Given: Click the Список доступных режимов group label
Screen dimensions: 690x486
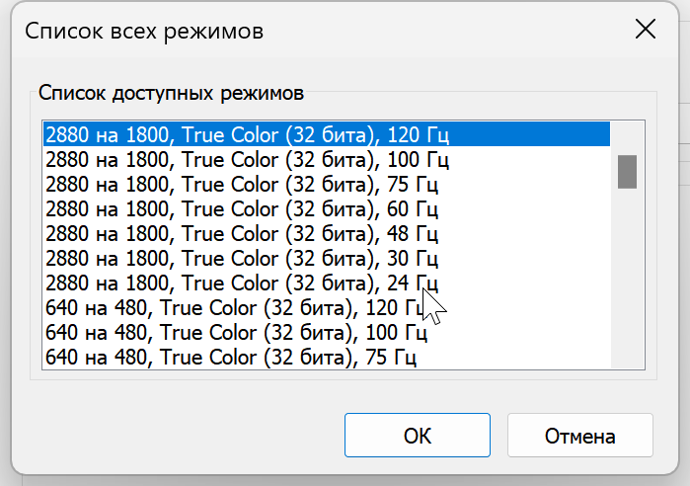Looking at the screenshot, I should [x=171, y=93].
